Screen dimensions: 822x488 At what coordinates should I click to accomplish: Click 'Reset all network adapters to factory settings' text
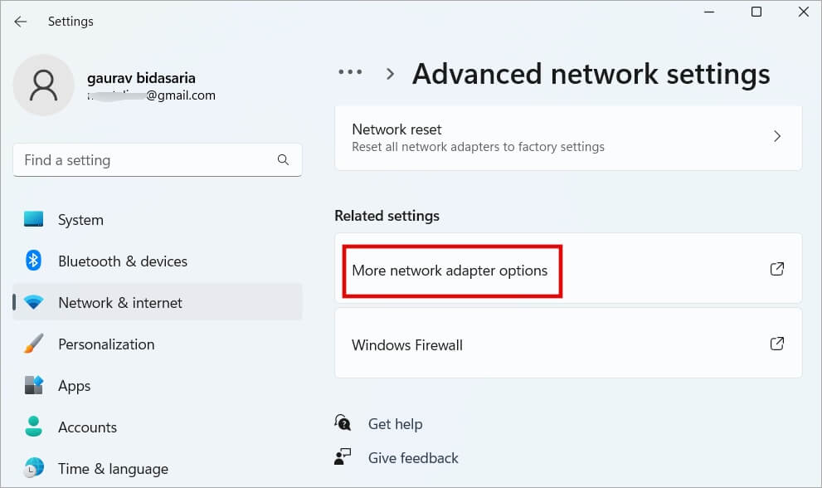tap(478, 147)
